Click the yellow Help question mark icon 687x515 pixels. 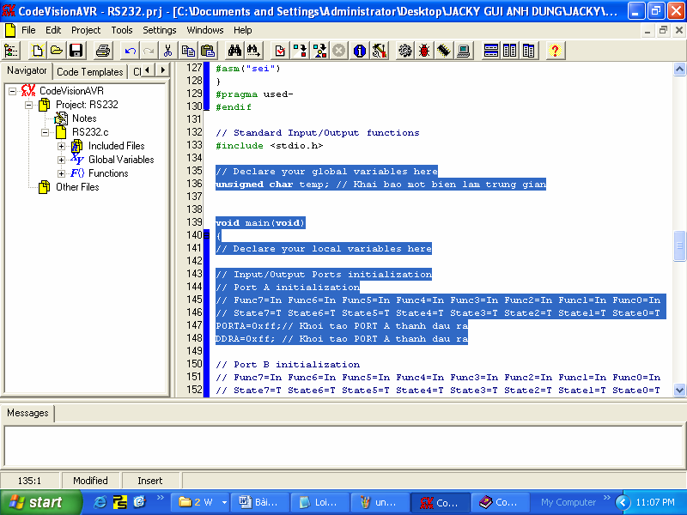(554, 51)
